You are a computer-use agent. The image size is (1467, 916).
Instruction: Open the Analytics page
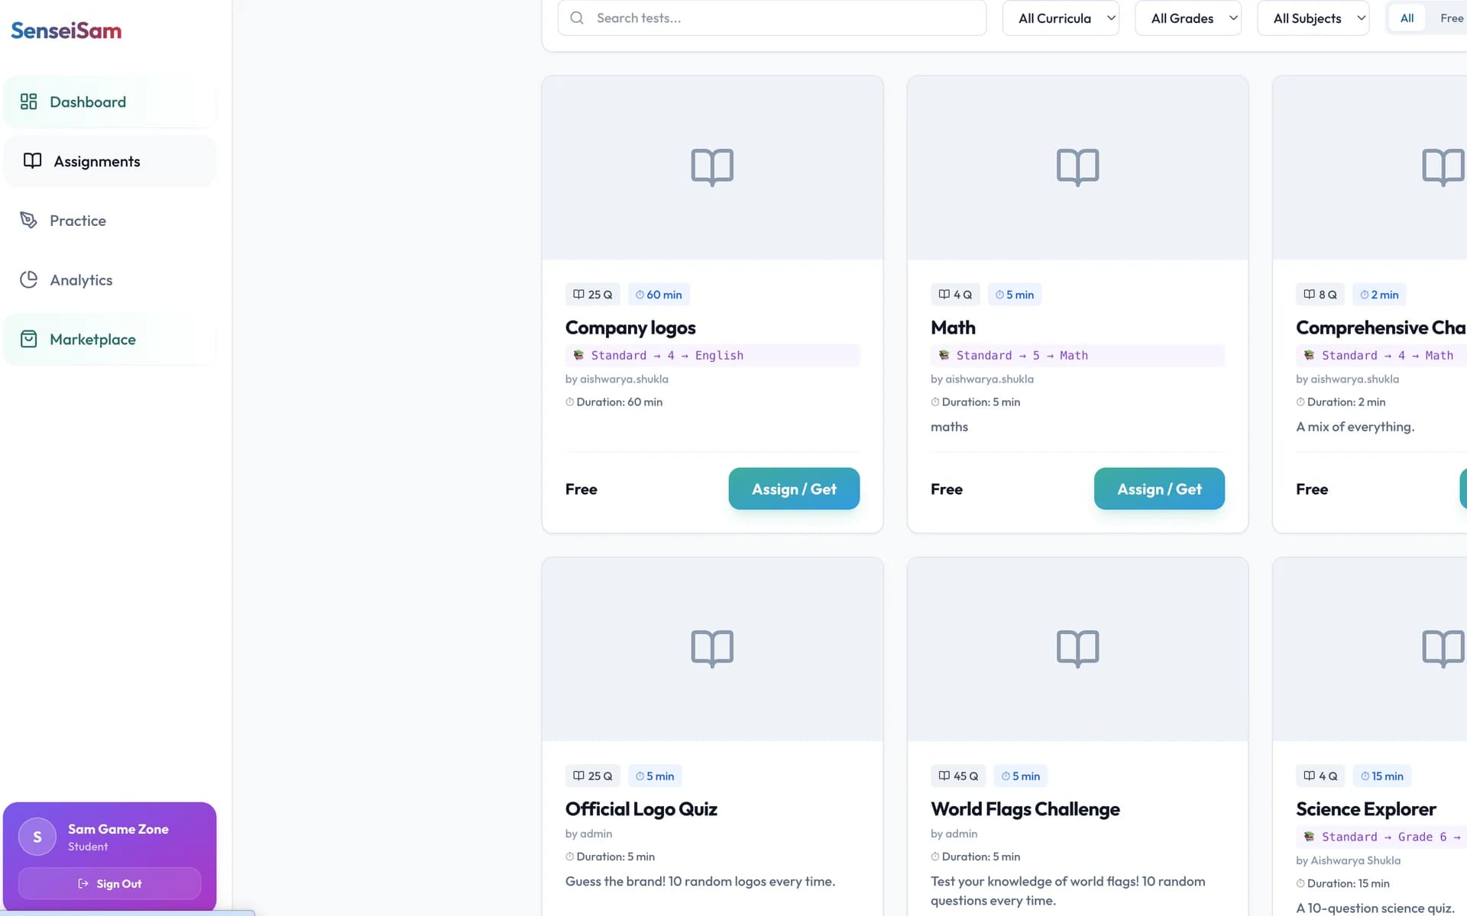pos(110,280)
